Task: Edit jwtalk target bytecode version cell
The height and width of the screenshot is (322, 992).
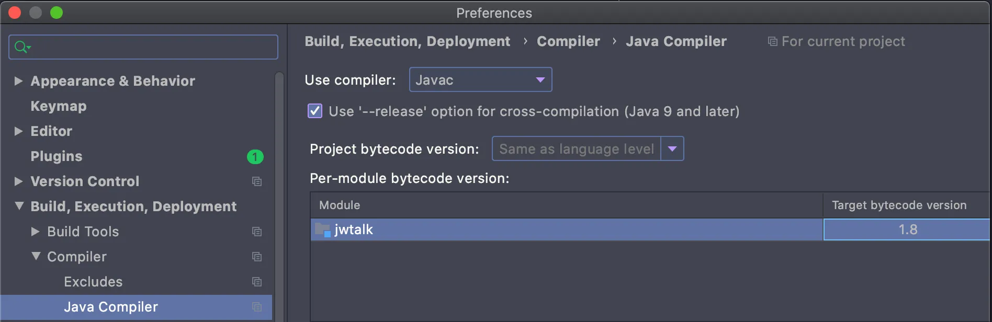Action: click(x=907, y=229)
